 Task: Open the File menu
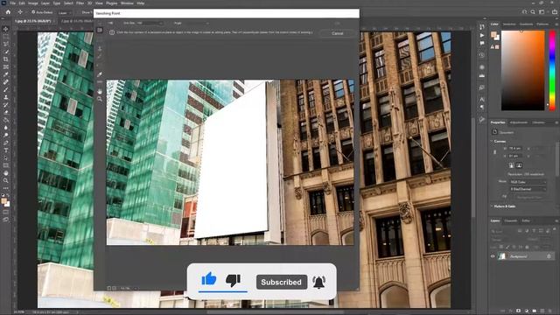point(13,3)
